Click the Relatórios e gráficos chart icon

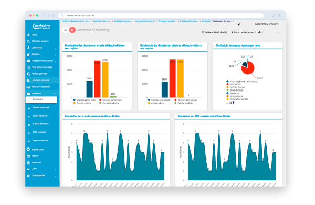coord(28,87)
